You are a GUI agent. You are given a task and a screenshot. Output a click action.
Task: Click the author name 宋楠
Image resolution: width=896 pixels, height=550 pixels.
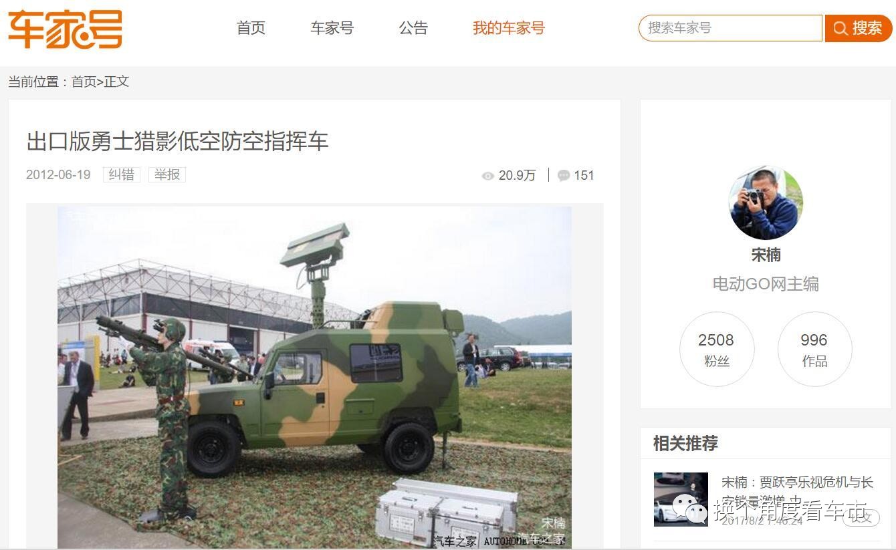766,255
